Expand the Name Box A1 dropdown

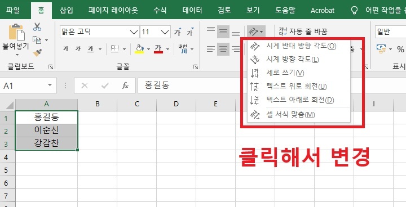coord(50,85)
